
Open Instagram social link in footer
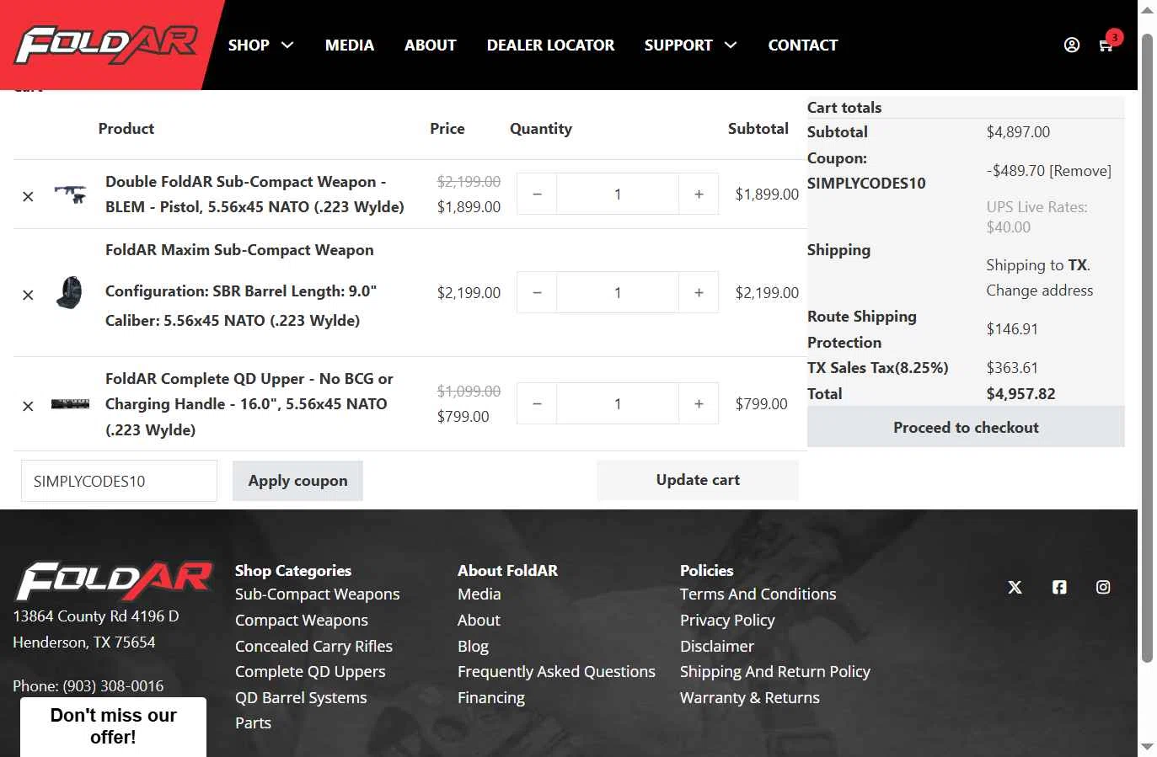click(x=1103, y=587)
